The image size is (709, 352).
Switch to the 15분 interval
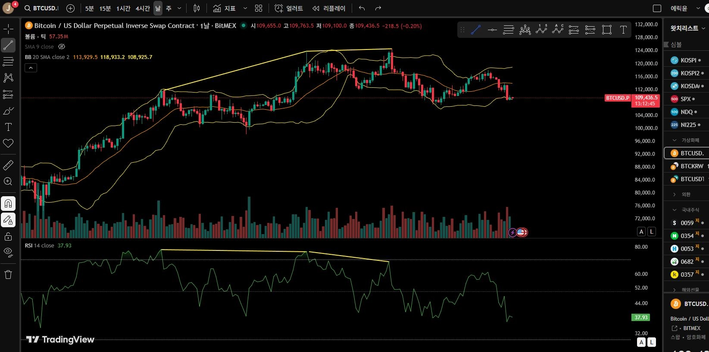[x=105, y=8]
